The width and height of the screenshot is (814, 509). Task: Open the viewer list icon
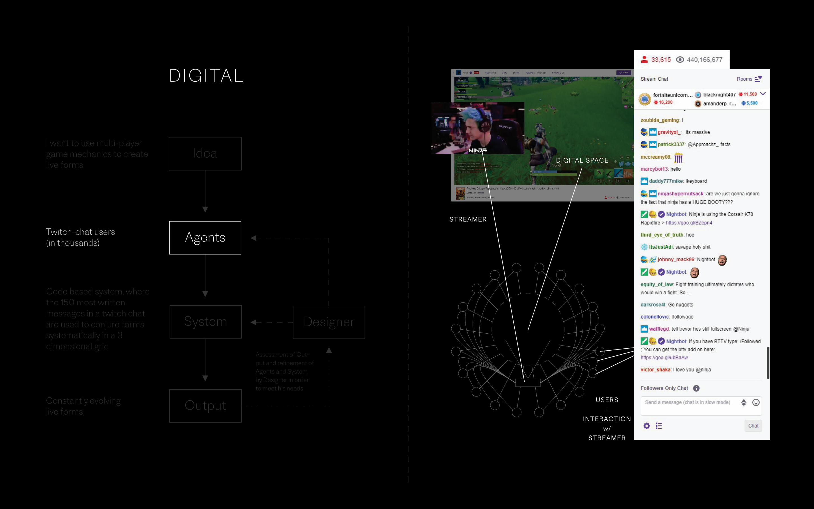pyautogui.click(x=659, y=426)
